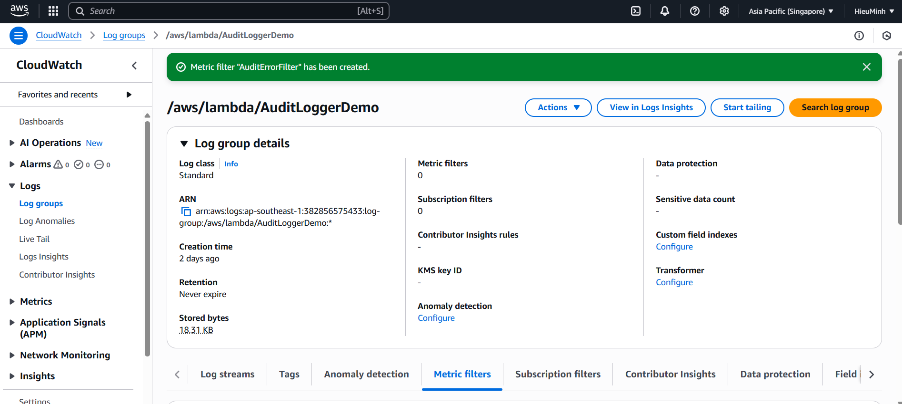
Task: Go to CloudWatch breadcrumb link
Action: pos(59,35)
